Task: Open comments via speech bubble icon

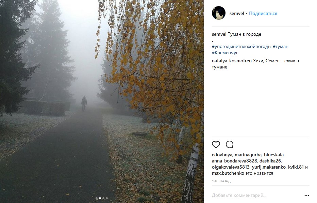Action: pyautogui.click(x=230, y=144)
